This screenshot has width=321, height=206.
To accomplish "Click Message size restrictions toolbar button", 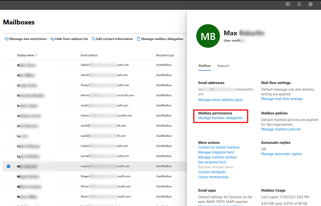I will click(26, 39).
